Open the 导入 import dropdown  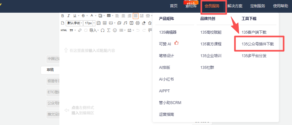(94, 30)
